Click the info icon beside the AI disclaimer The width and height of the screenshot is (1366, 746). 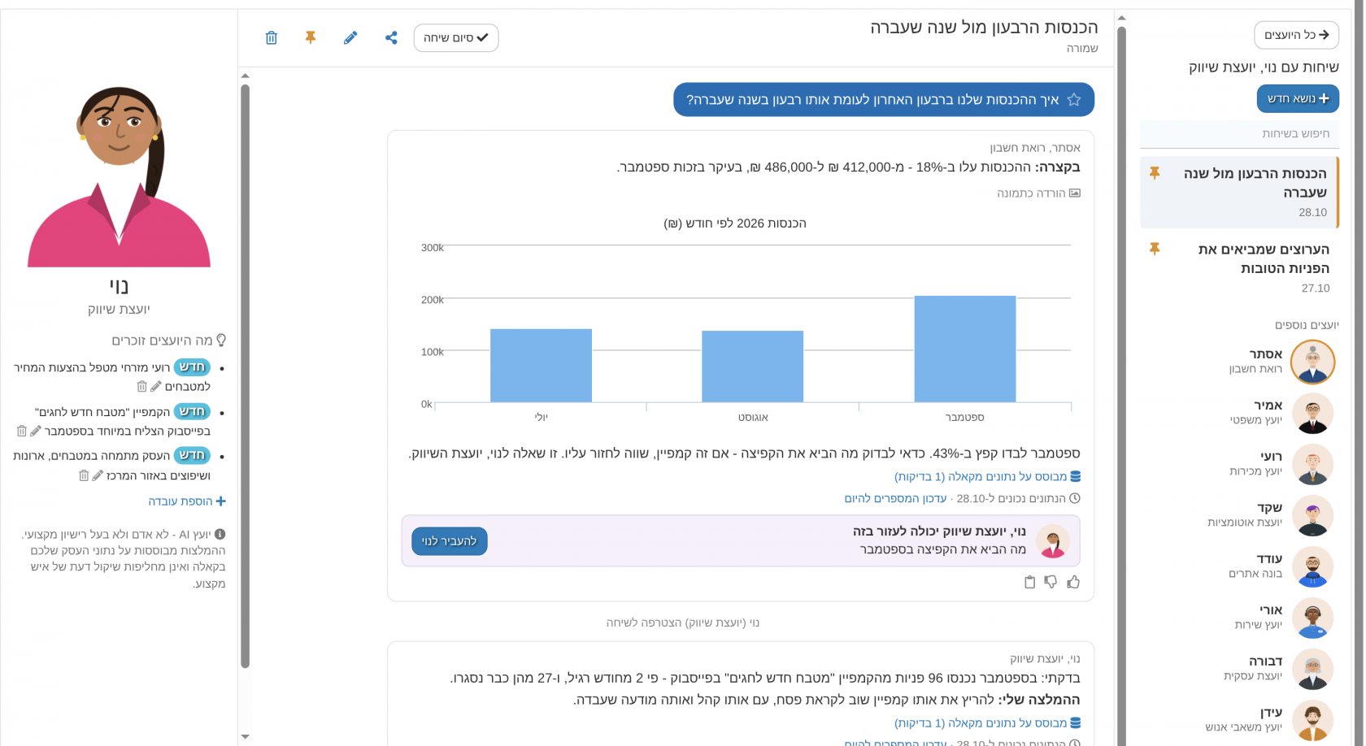(220, 534)
